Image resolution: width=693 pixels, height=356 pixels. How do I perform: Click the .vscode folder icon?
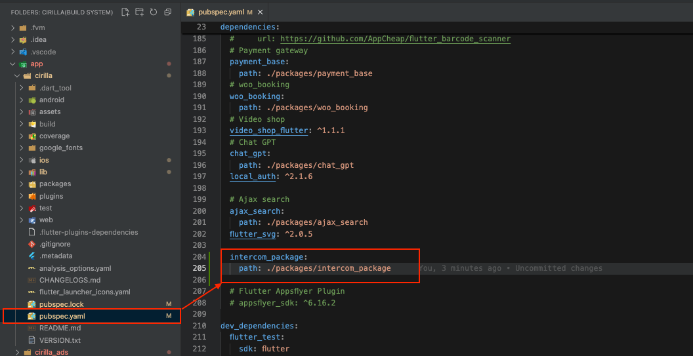(x=23, y=52)
